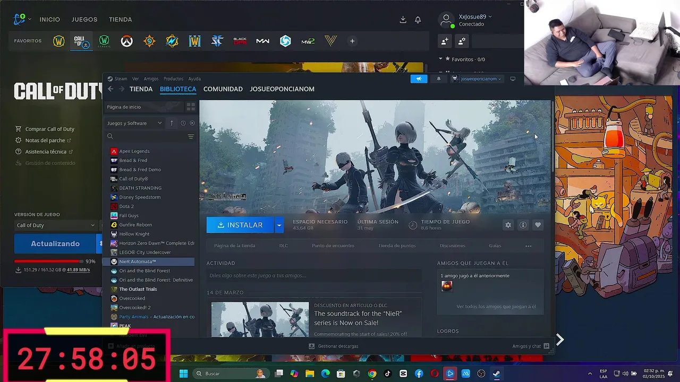Image resolution: width=680 pixels, height=382 pixels.
Task: Click Steam announcements megaphone button
Action: coord(419,79)
